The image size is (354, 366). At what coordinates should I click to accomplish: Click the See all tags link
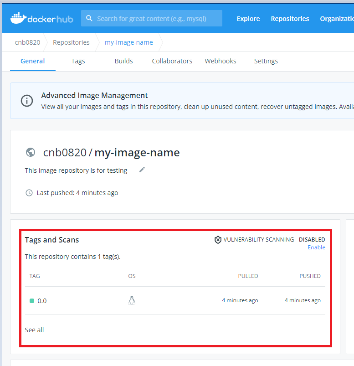[34, 330]
